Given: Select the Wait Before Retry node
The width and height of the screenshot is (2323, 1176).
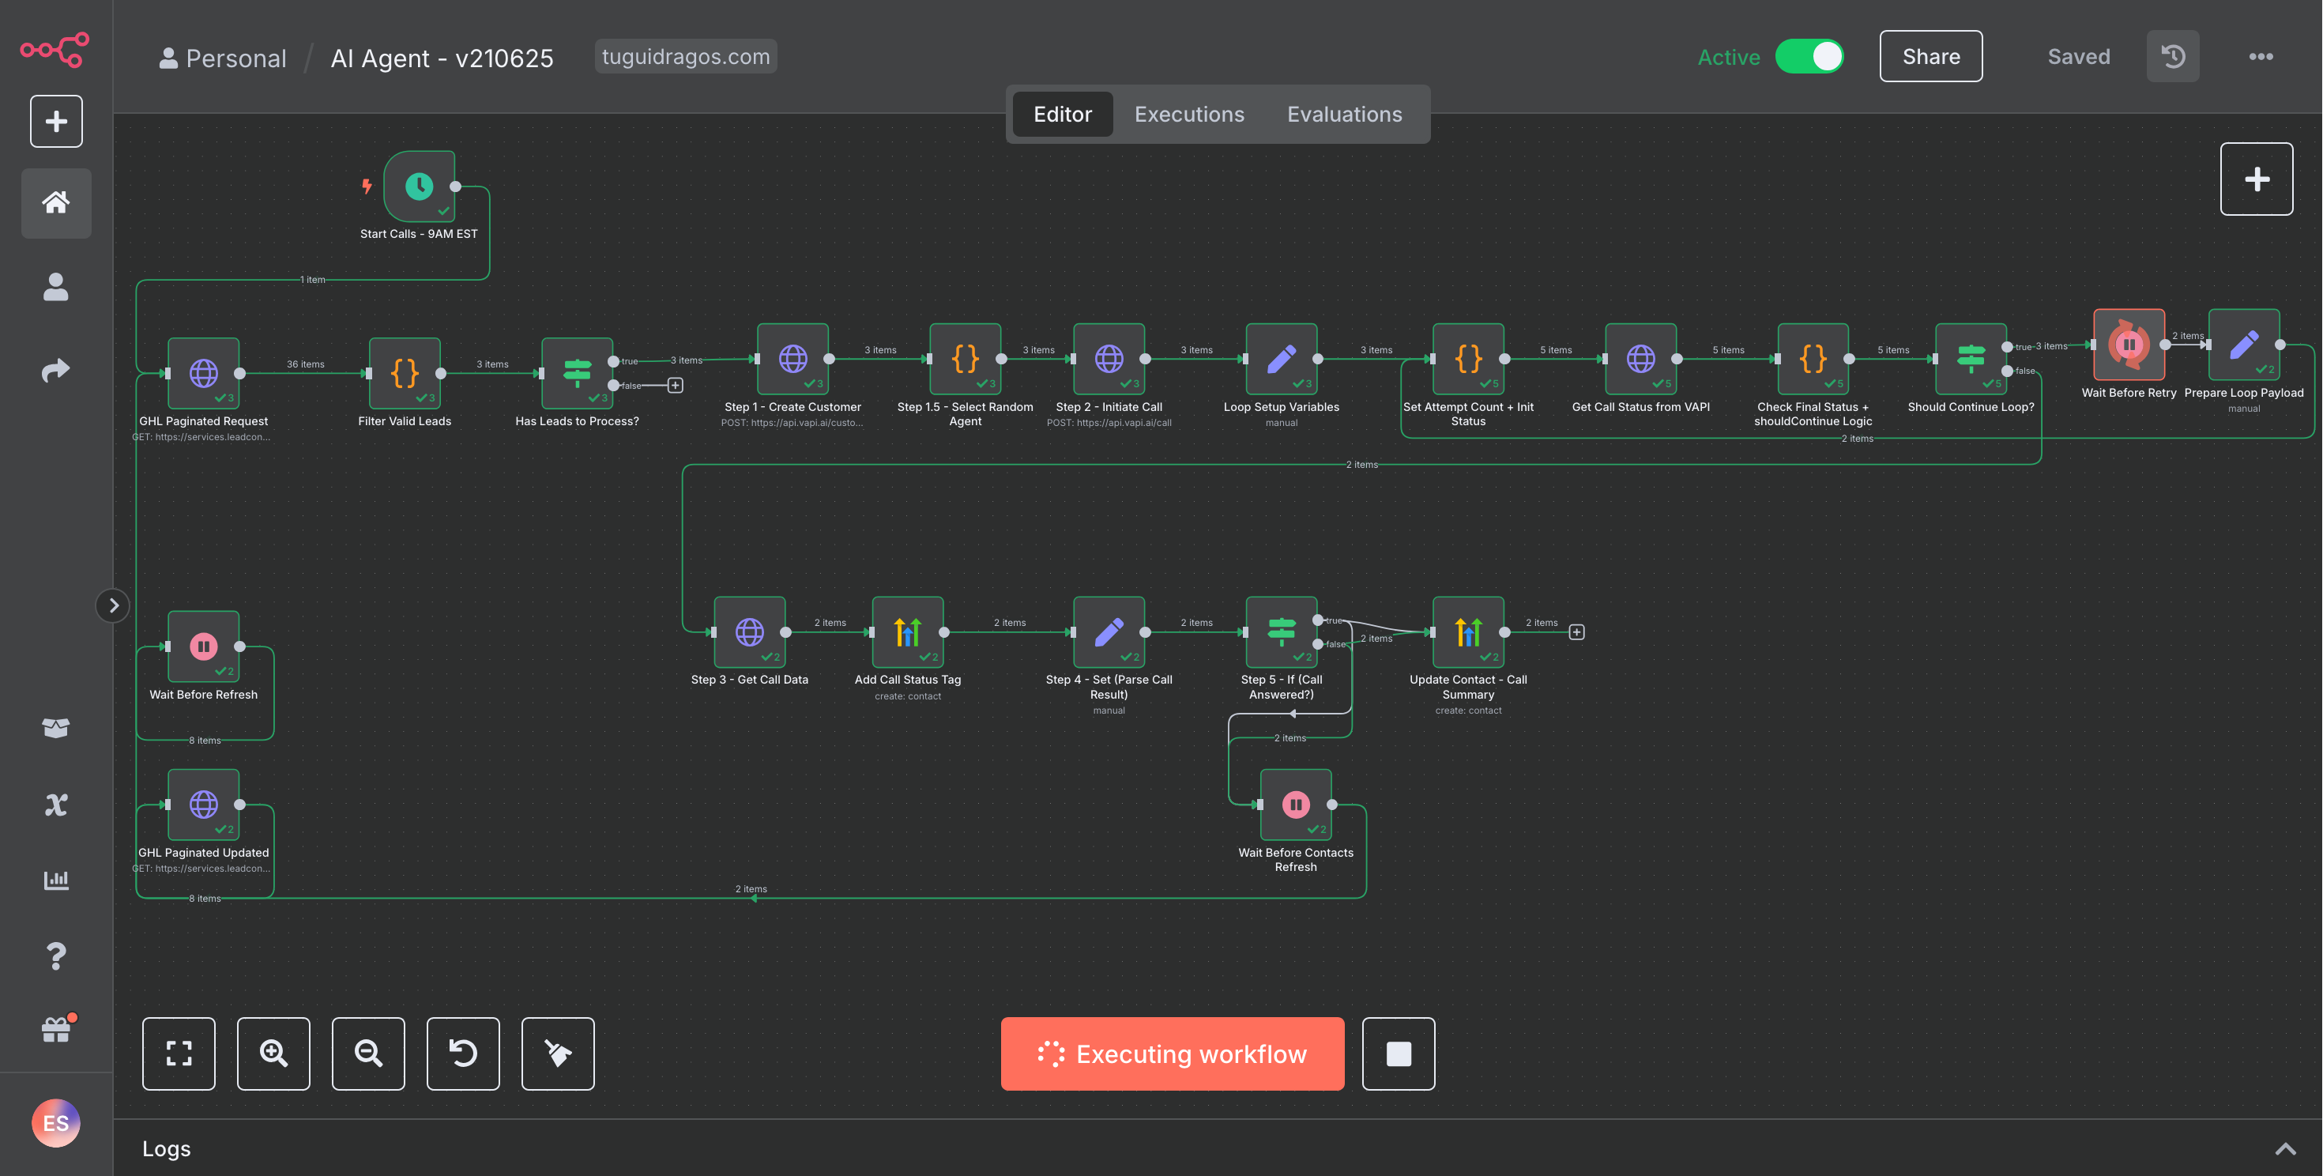Looking at the screenshot, I should click(x=2129, y=345).
